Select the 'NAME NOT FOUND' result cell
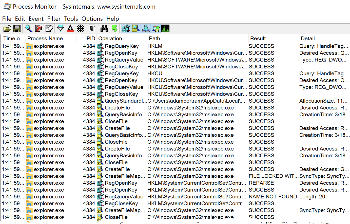The image size is (350, 224). pos(273,197)
